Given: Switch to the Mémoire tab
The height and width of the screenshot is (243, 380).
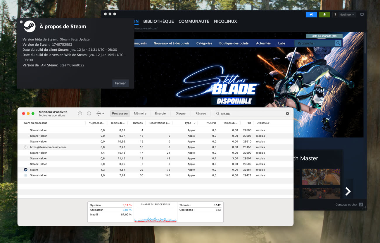Looking at the screenshot, I should (x=140, y=113).
